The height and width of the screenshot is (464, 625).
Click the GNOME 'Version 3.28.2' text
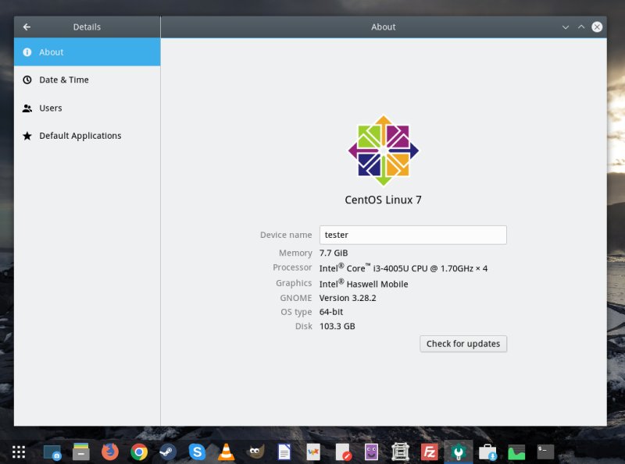click(348, 298)
